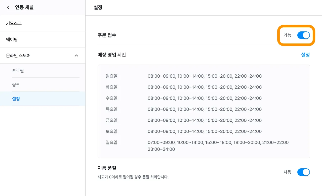
Task: Click the 토요일 business hours row
Action: tap(205, 131)
